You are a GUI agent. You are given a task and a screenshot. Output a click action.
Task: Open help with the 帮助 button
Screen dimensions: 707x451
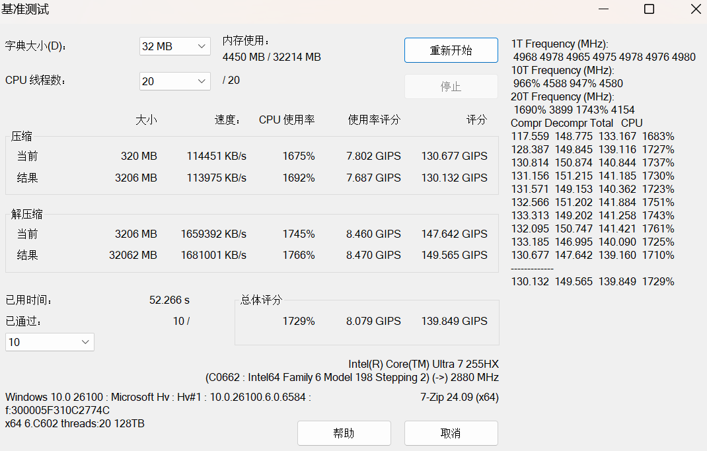[x=344, y=433]
